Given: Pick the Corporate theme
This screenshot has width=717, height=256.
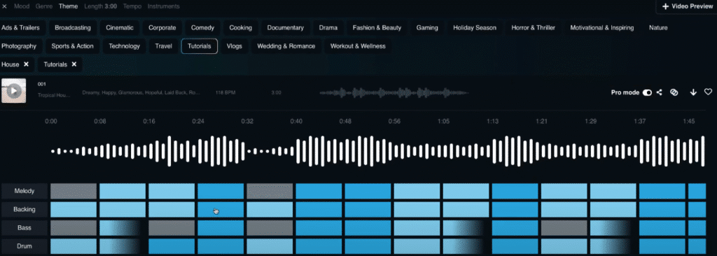Looking at the screenshot, I should 162,27.
